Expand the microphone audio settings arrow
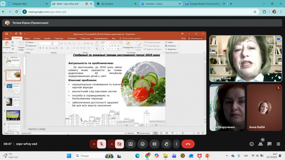285x160 pixels. (94, 144)
